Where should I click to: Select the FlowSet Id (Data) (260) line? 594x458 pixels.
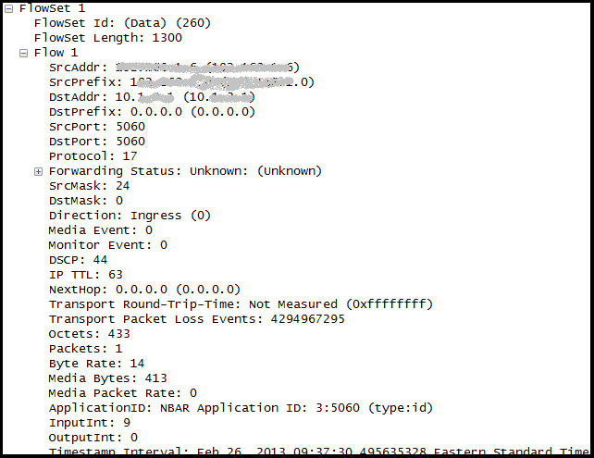pos(122,23)
